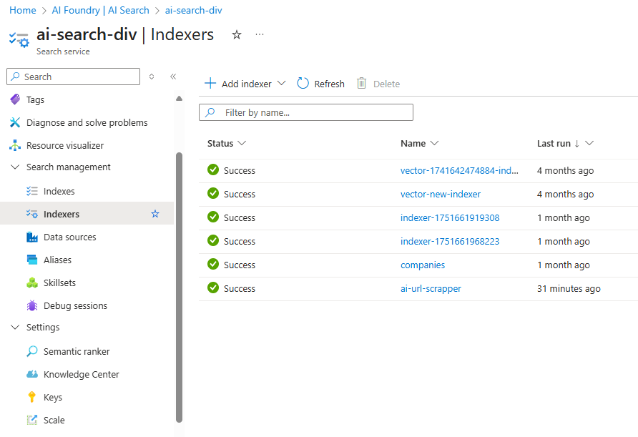Open ai-search-div breadcrumb link

coord(194,10)
